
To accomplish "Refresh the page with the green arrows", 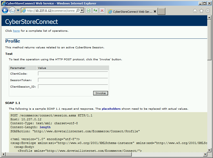I will 95,11.
